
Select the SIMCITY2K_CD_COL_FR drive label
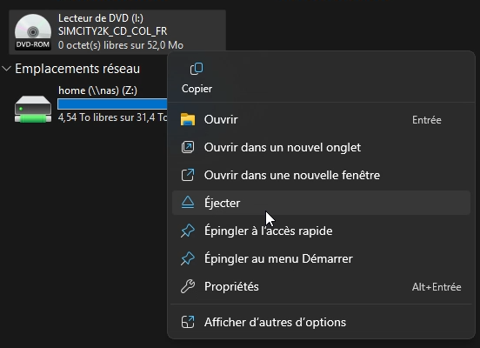point(113,31)
